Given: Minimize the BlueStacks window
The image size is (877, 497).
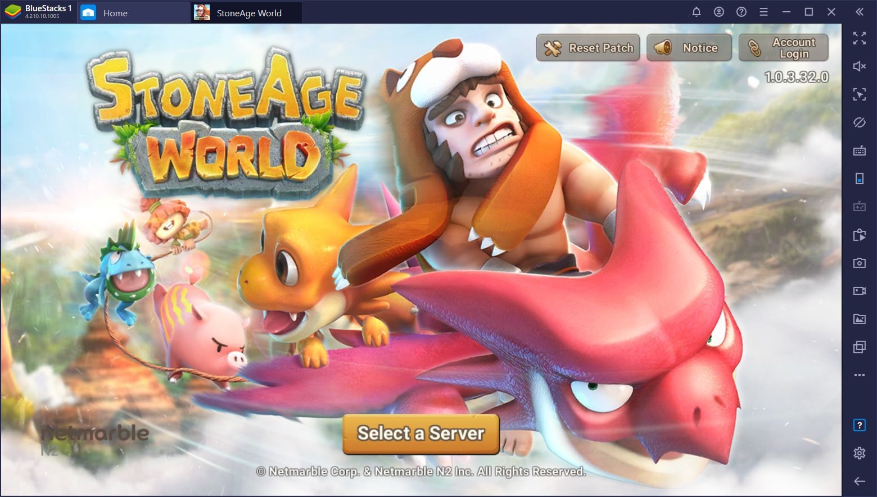Looking at the screenshot, I should (786, 12).
